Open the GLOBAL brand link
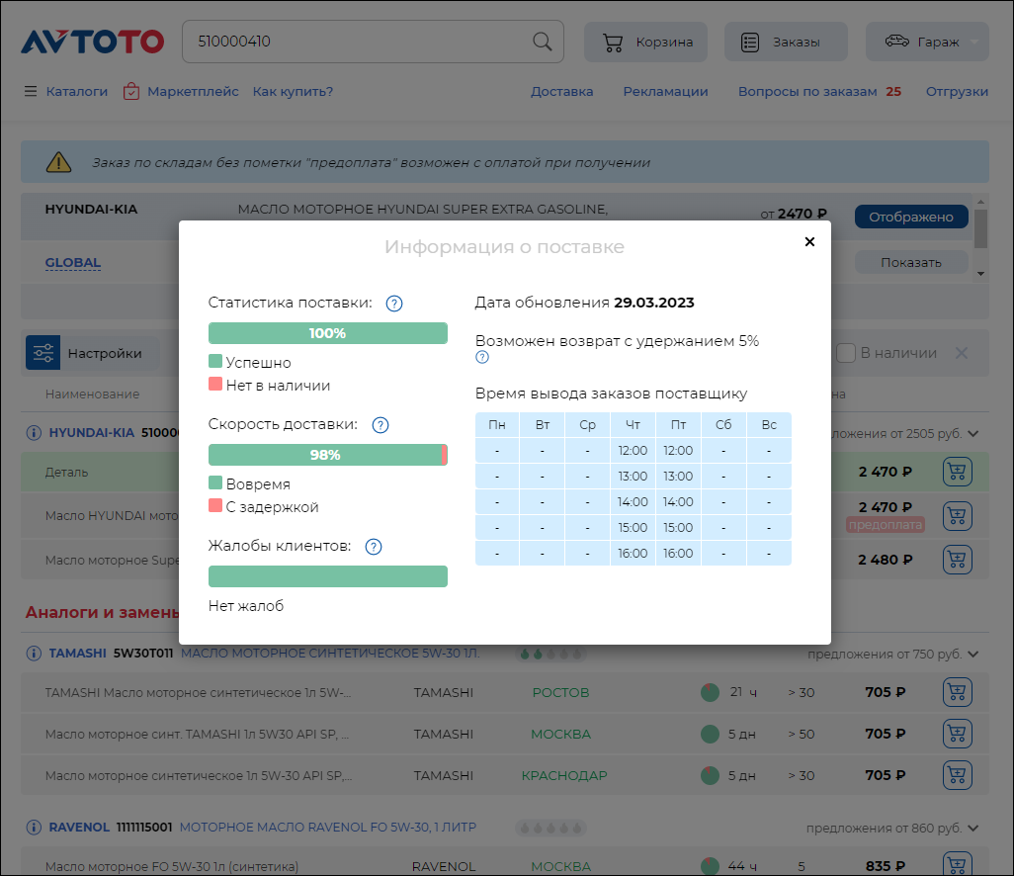 tap(72, 263)
